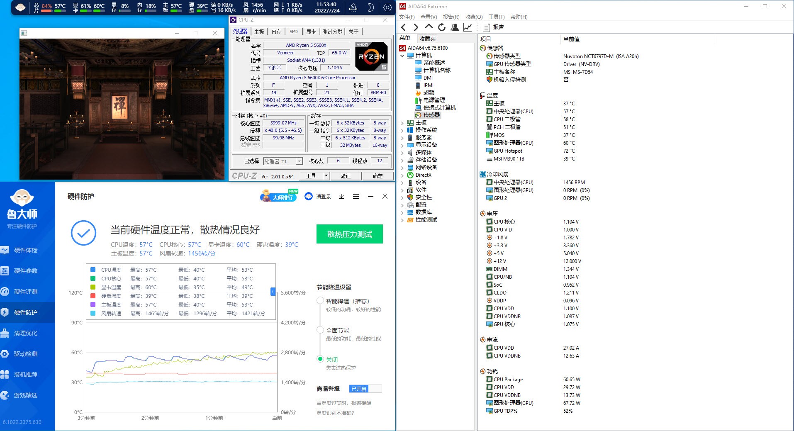Expand the 操作系统 tree node
This screenshot has width=794, height=431.
click(402, 130)
